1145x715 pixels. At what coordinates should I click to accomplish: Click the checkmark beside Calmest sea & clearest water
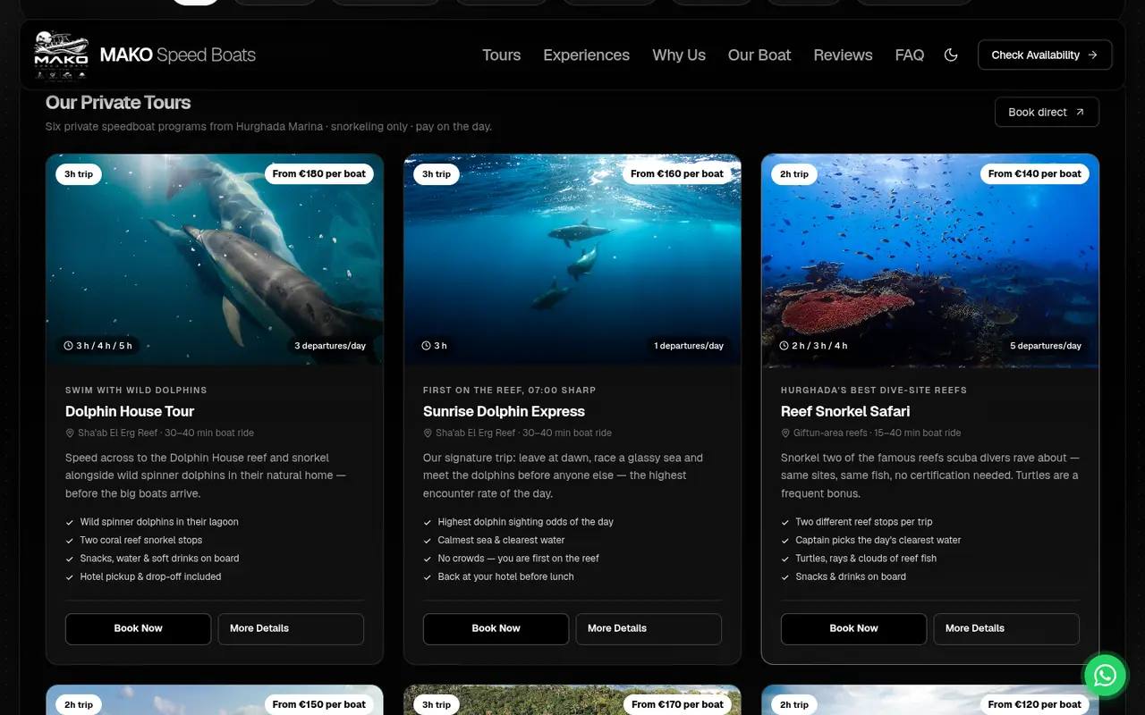point(428,540)
